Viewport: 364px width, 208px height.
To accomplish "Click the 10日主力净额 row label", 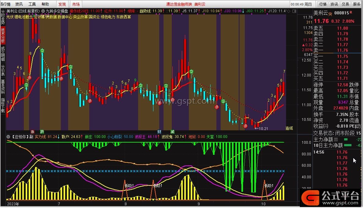I will [x=328, y=146].
